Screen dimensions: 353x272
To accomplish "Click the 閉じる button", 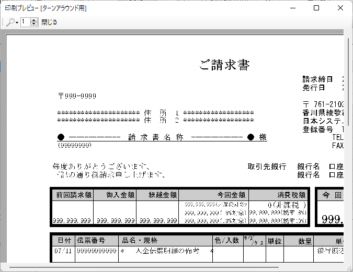I will [49, 22].
